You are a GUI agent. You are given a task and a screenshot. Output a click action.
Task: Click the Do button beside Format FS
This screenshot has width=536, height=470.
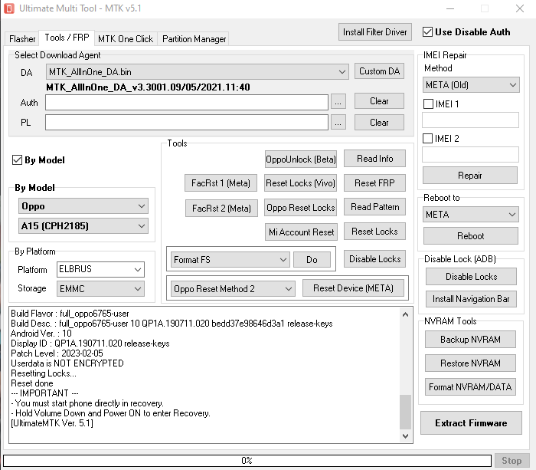(312, 260)
